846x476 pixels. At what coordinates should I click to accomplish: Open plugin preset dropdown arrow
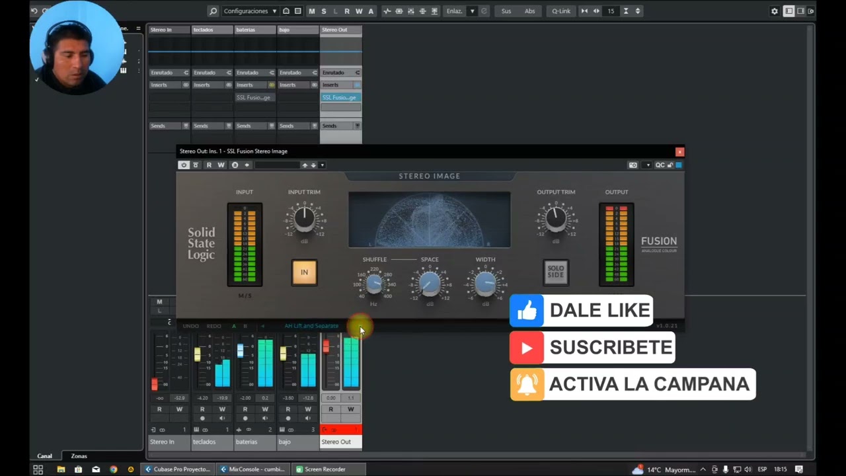click(322, 165)
